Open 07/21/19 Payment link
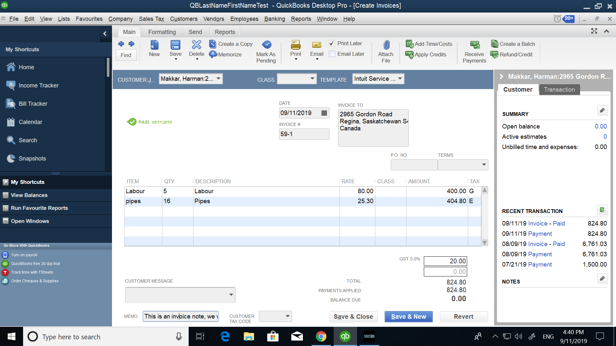The height and width of the screenshot is (346, 616). 540,265
